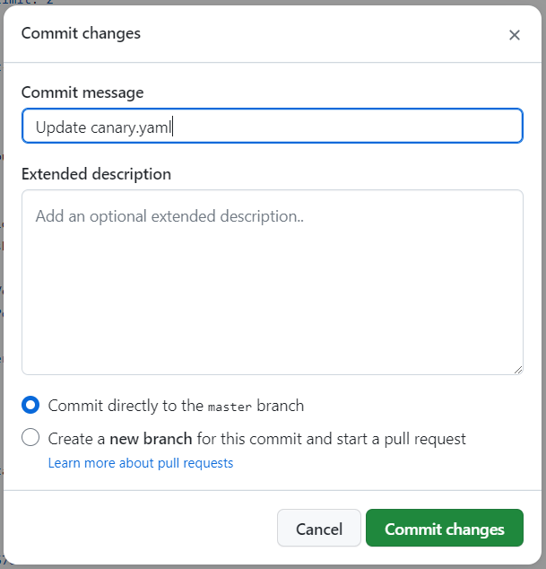Click the 'canary.yaml' text in commit message

click(130, 127)
